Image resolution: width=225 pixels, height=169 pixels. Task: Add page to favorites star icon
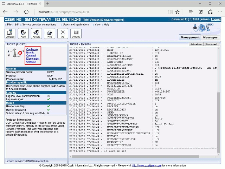(x=177, y=12)
